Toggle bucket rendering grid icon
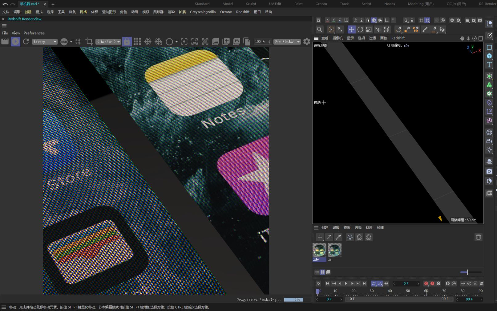Image resolution: width=497 pixels, height=311 pixels. 137,42
